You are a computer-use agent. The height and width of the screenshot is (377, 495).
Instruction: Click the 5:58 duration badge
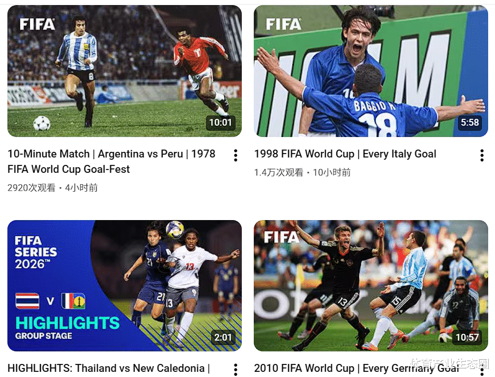pyautogui.click(x=469, y=122)
